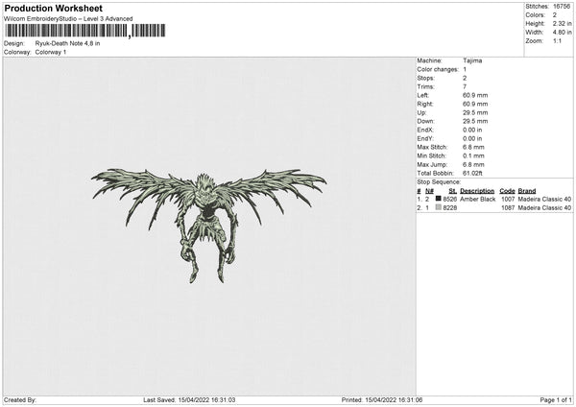
Task: Click thread code 1087
Action: coord(508,208)
